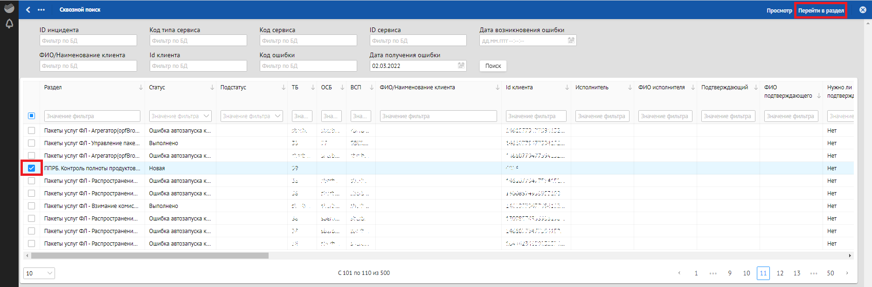872x287 pixels.
Task: Open calendar for Дата получения ошибки
Action: (x=461, y=66)
